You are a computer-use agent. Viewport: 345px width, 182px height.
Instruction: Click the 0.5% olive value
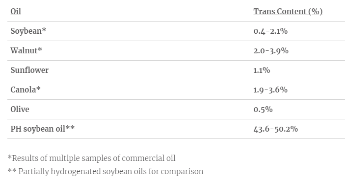pos(263,110)
